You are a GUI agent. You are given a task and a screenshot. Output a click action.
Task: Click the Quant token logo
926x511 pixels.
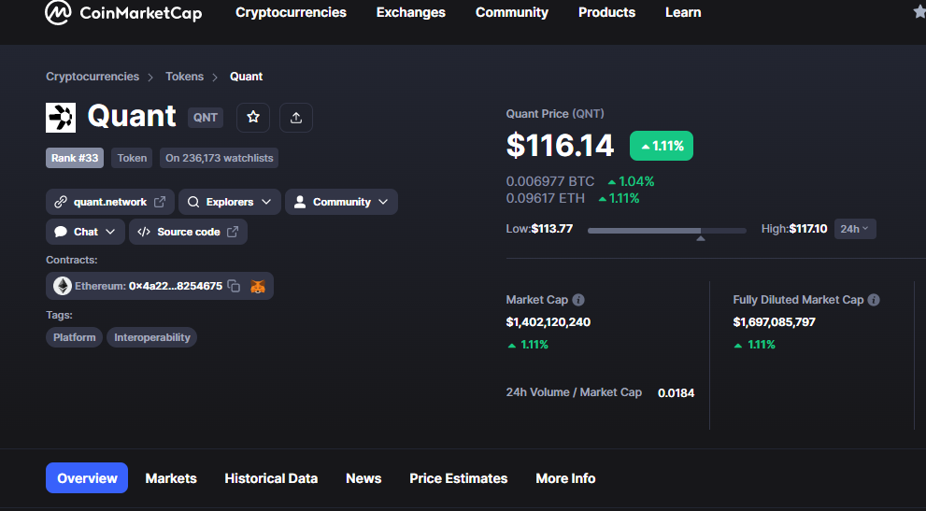pos(61,118)
